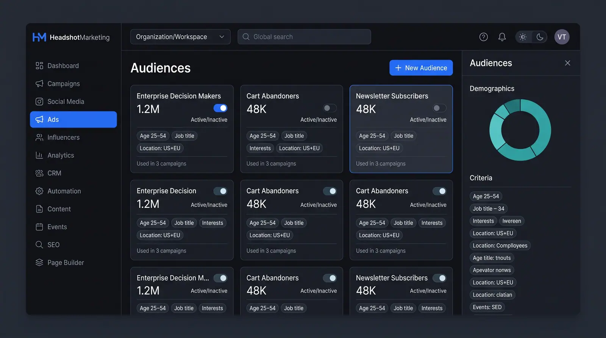
Task: Click Interests tag on first-row Cart Abandoners
Action: pos(260,148)
